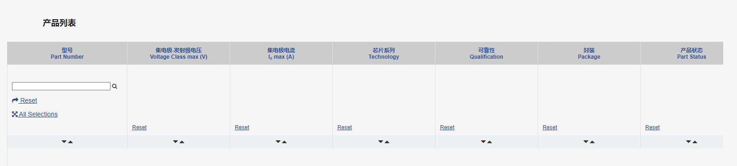Sort Part Status column ascending arrow
The width and height of the screenshot is (737, 166).
pos(695,142)
